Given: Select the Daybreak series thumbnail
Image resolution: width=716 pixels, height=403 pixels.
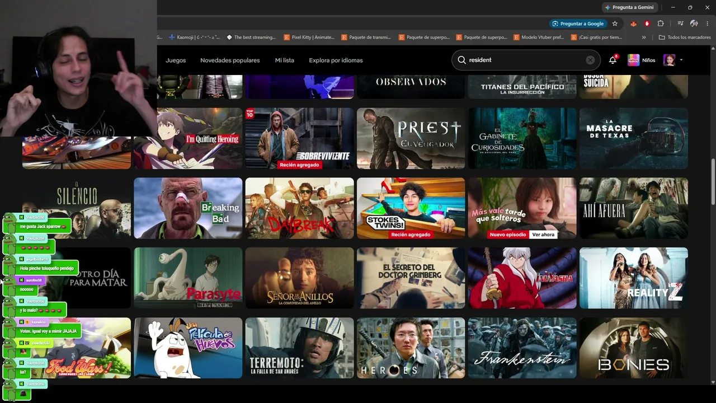Looking at the screenshot, I should coord(299,208).
